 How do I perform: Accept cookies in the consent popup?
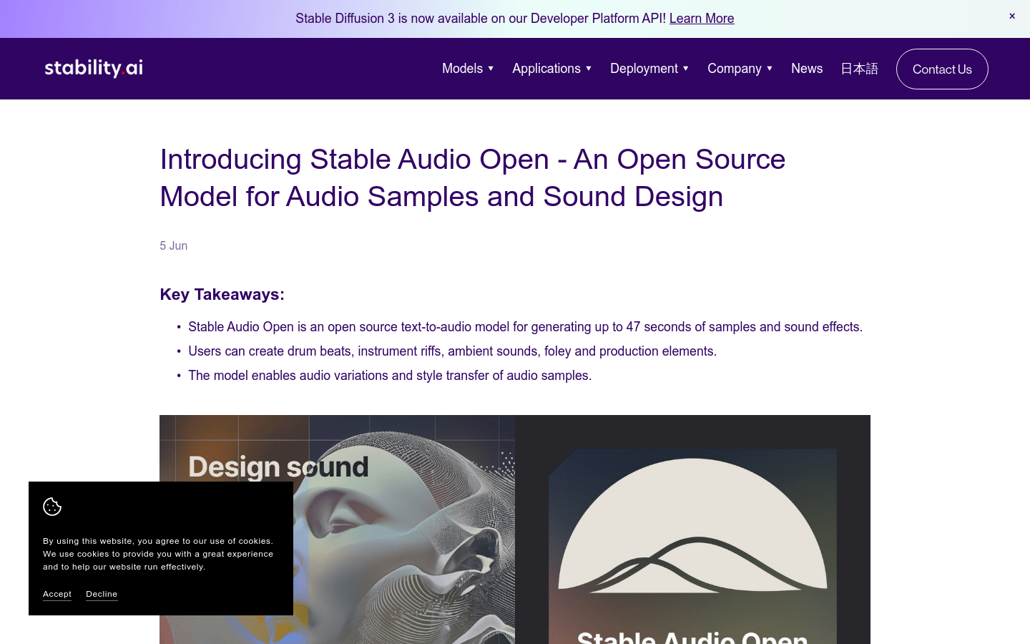[x=57, y=594]
